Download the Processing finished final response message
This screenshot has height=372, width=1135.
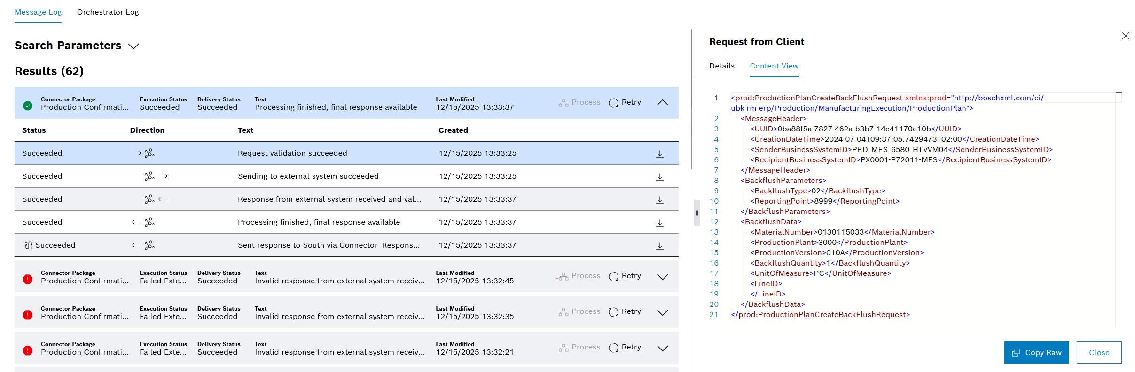659,223
